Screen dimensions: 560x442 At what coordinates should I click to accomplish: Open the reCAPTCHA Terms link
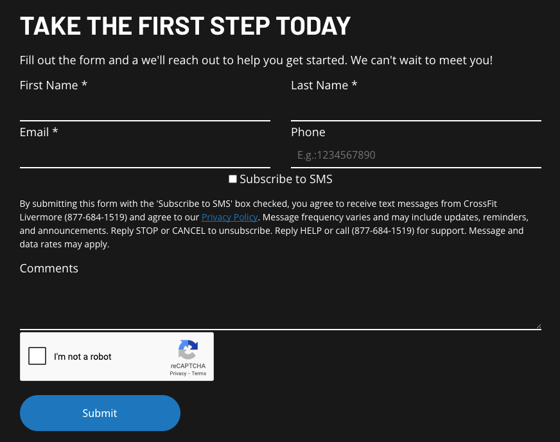point(199,373)
